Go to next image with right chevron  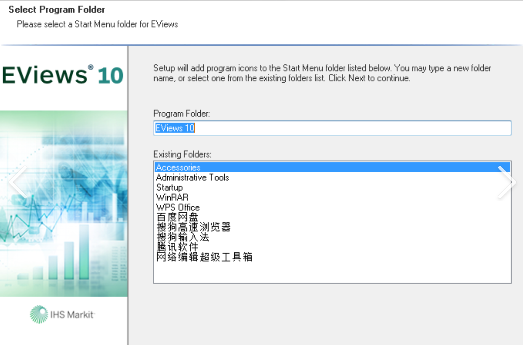pos(507,182)
